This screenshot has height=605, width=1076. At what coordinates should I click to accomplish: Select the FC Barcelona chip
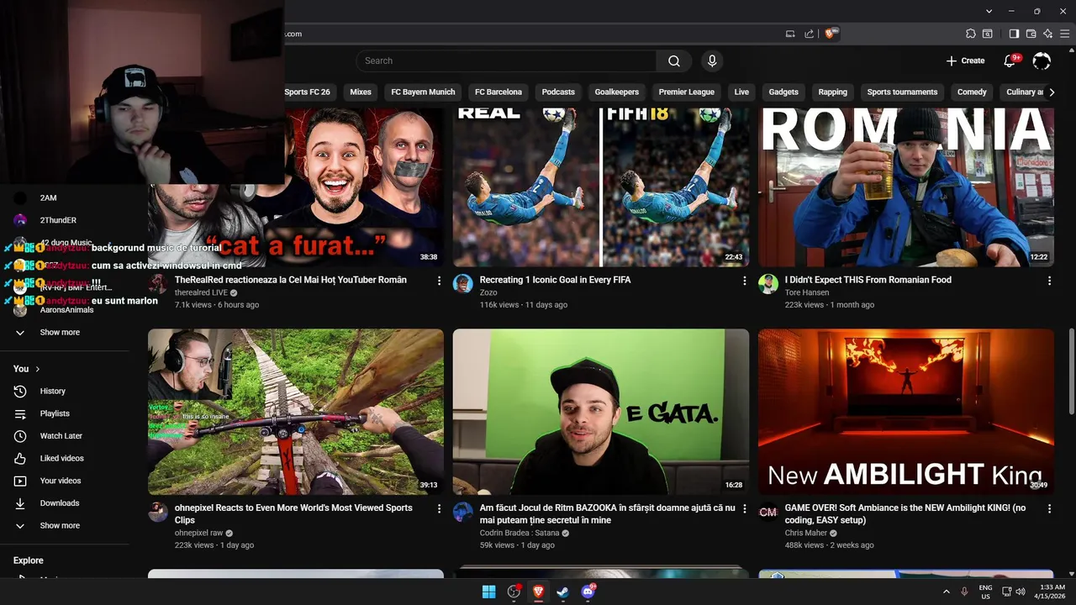point(498,92)
